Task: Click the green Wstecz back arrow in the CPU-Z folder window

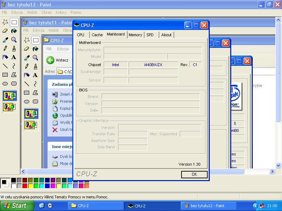Action: coord(50,60)
